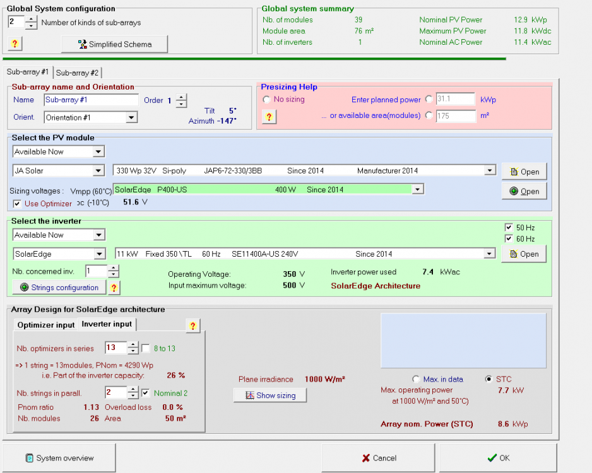592x473 pixels.
Task: Open the SE11400A-US inverter model dropdown
Action: [x=489, y=254]
